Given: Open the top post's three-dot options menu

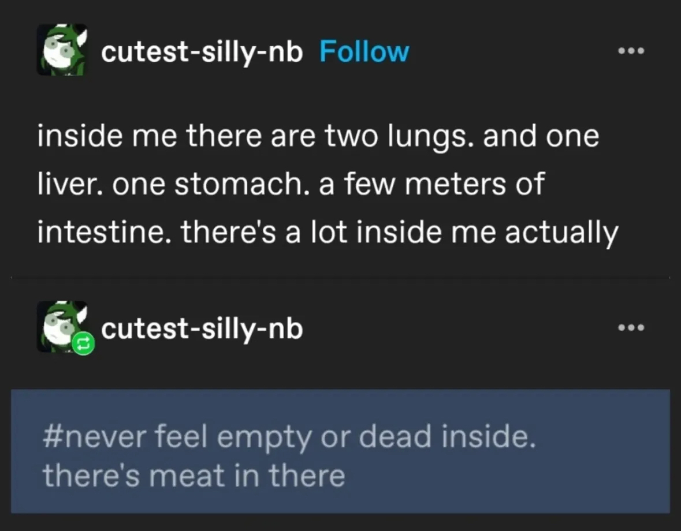Looking at the screenshot, I should pyautogui.click(x=630, y=51).
